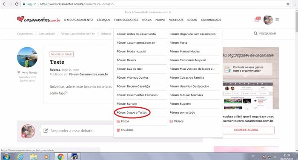
Task: Launch Internet Explorer from taskbar
Action: pos(20,157)
